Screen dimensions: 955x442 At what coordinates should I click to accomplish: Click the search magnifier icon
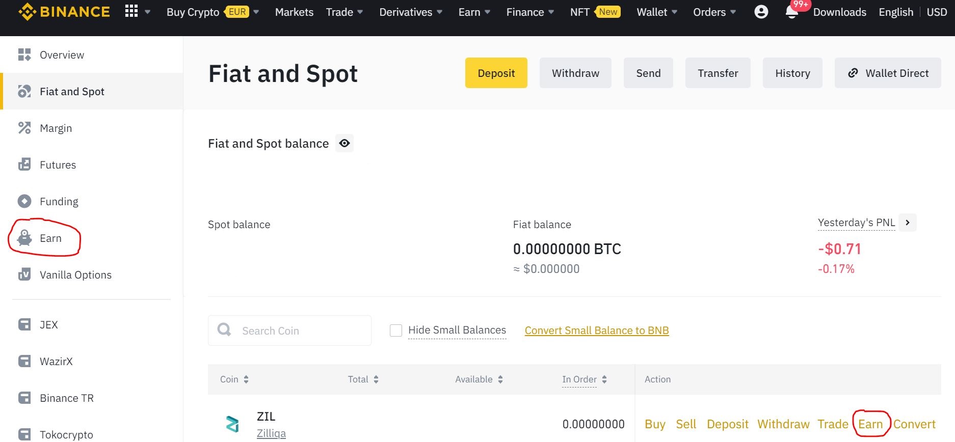[224, 330]
